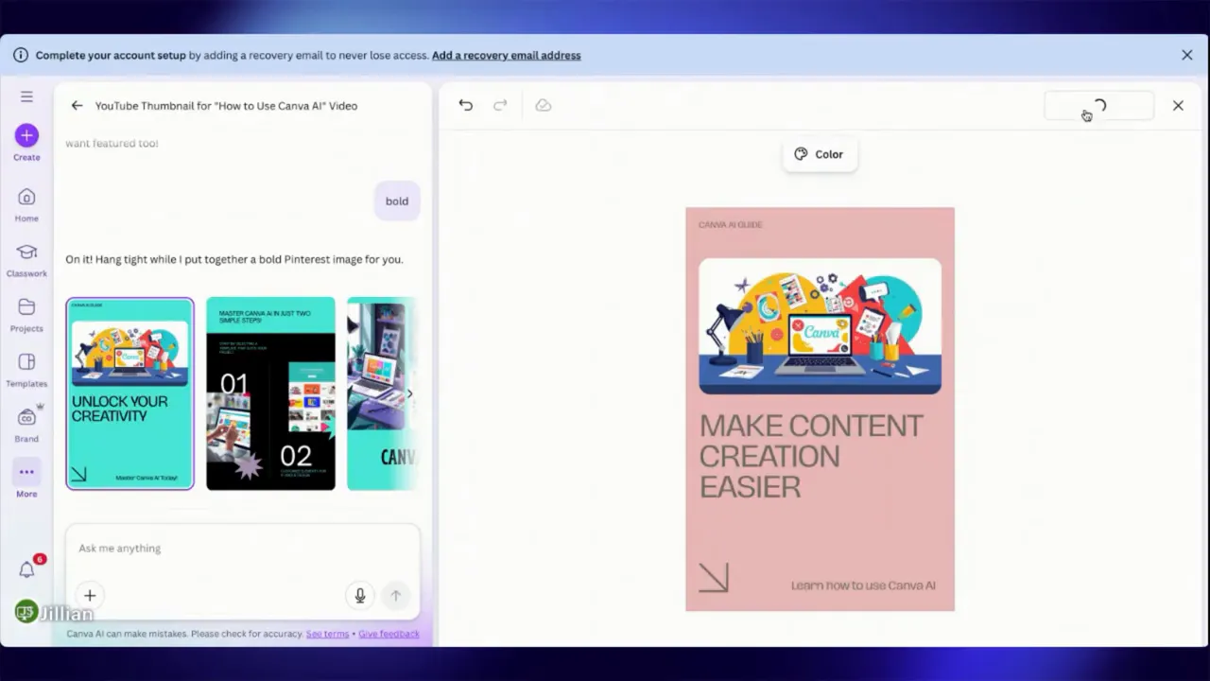Open the Give feedback link

click(389, 634)
